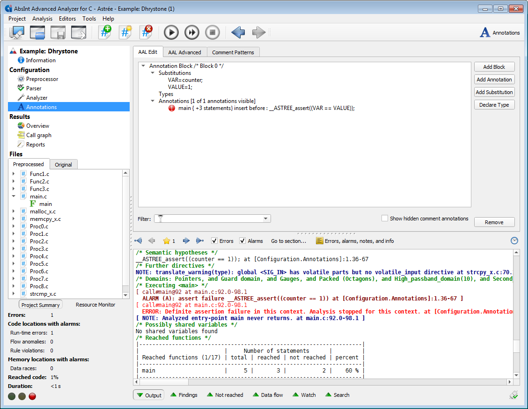Click the new file hash-star icon
Viewport: 528px width, 409px height.
[125, 33]
